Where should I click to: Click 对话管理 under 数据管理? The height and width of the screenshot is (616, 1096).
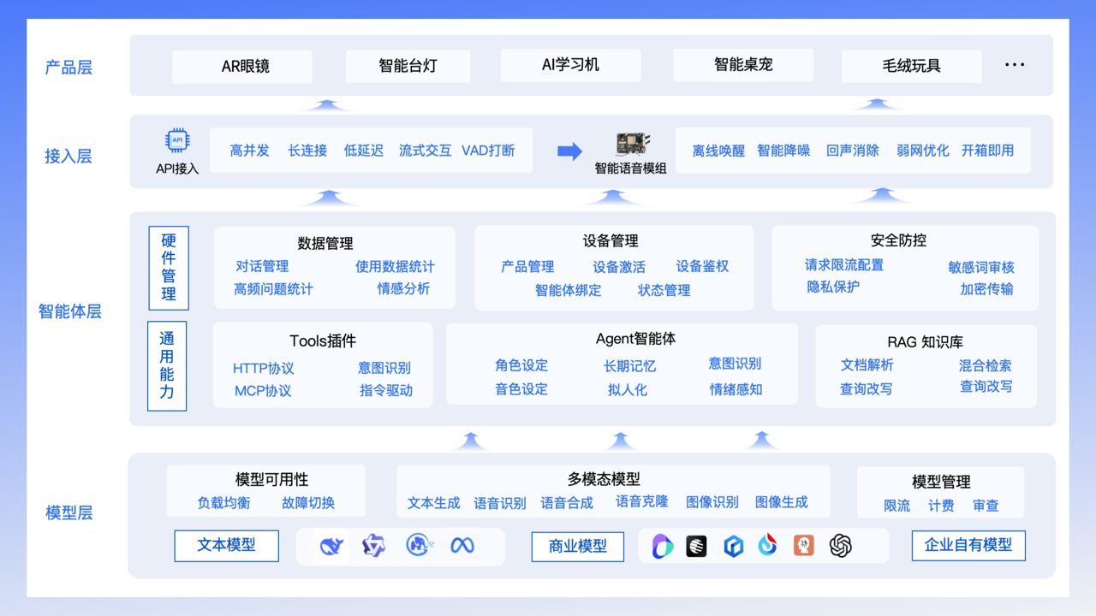tap(262, 267)
